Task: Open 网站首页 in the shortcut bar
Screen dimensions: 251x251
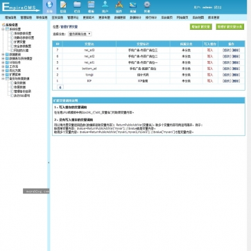Action: (x=182, y=17)
